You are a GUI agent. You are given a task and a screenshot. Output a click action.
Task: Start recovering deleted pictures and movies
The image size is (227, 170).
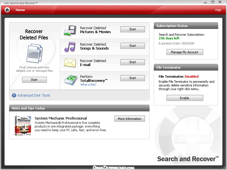coord(133,29)
